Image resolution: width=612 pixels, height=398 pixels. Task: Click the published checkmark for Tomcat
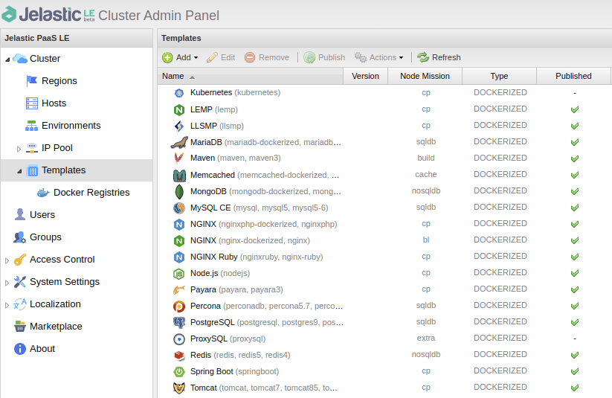(575, 388)
